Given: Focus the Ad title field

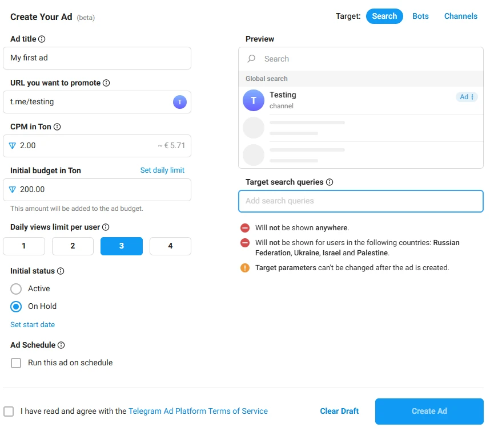Looking at the screenshot, I should (x=97, y=58).
